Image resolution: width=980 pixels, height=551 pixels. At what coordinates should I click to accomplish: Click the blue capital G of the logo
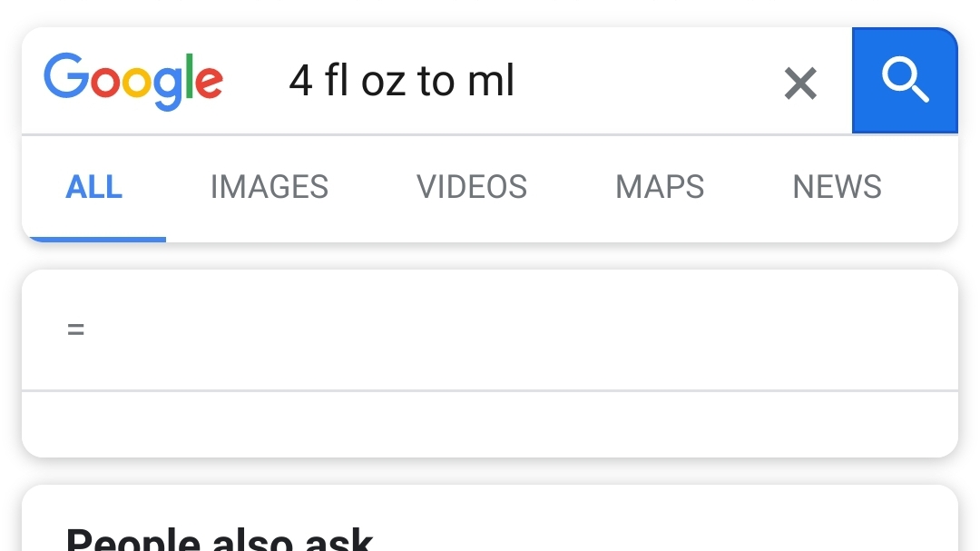(65, 75)
